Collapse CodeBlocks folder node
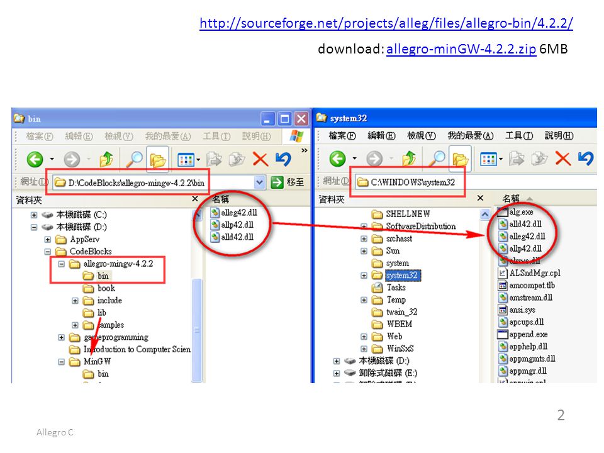604x453 pixels. click(47, 252)
